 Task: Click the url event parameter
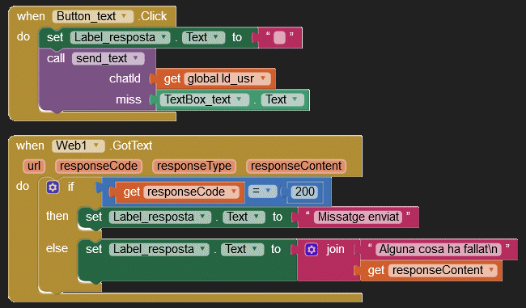(34, 167)
